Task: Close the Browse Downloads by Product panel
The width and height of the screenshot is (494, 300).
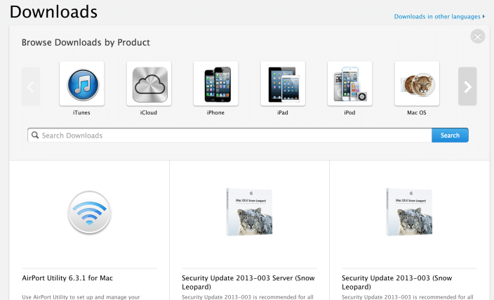Action: pos(478,37)
